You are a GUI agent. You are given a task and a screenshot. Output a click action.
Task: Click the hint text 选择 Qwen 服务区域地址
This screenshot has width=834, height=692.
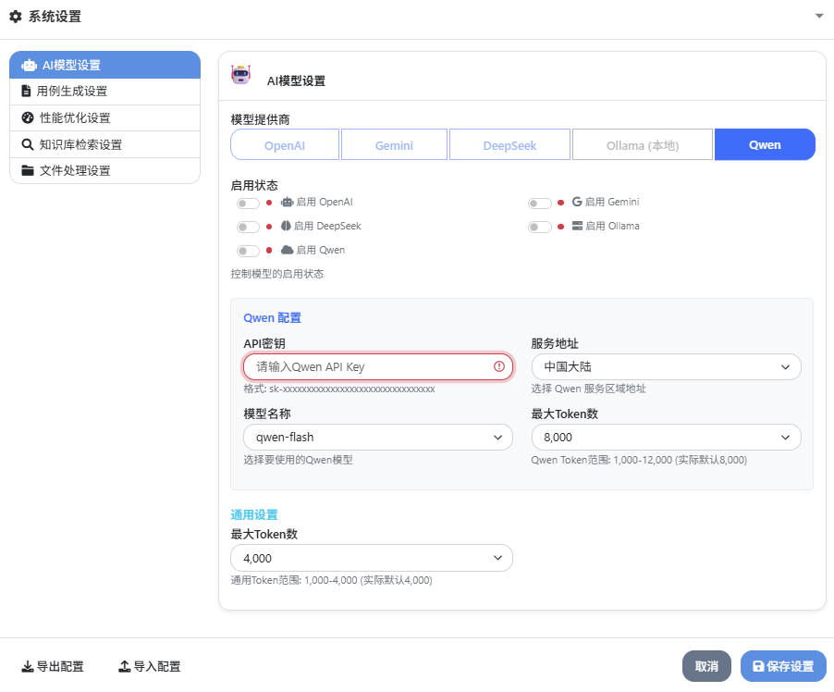588,389
